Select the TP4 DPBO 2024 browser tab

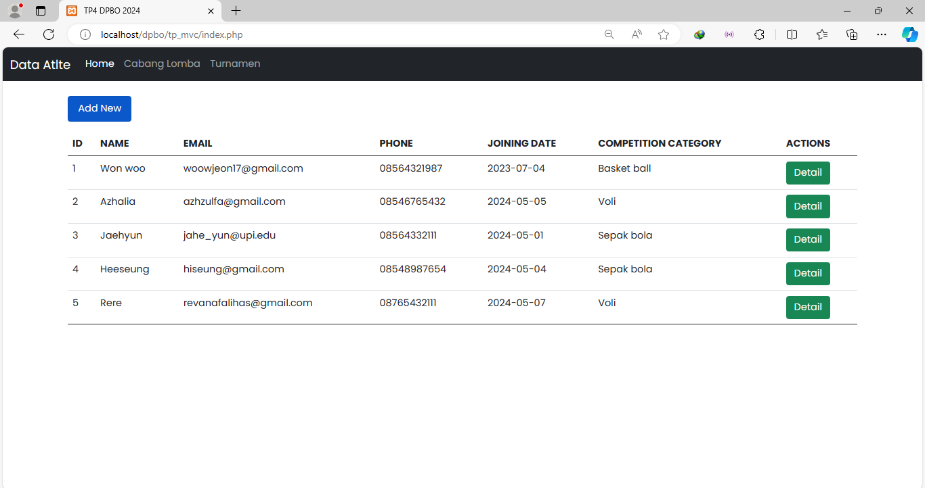(139, 11)
